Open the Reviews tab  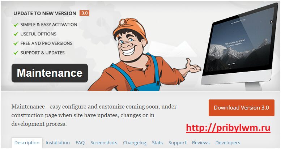tap(201, 143)
